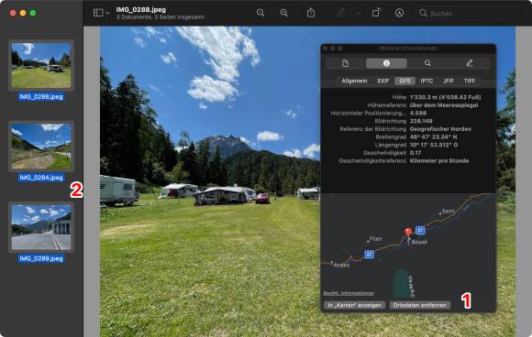Zoom out with the minus magnifier
This screenshot has height=337, width=532.
pos(260,13)
